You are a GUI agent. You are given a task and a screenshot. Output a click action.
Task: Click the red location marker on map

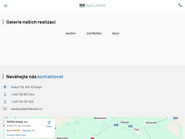tap(92, 138)
